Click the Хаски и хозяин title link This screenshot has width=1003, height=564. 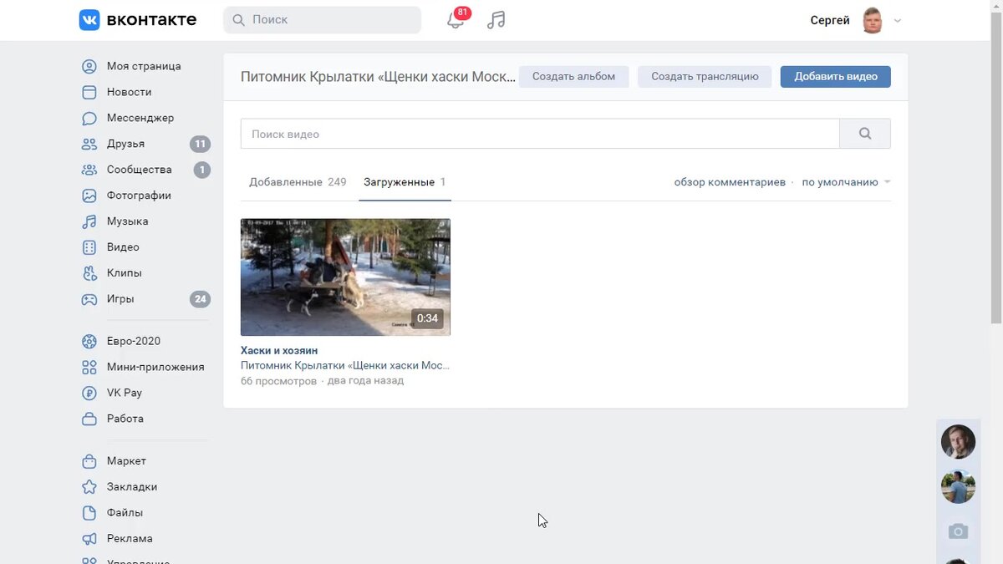point(279,351)
